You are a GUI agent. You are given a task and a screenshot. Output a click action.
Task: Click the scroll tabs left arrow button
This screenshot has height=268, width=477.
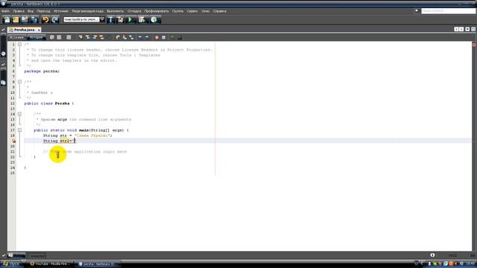(456, 29)
